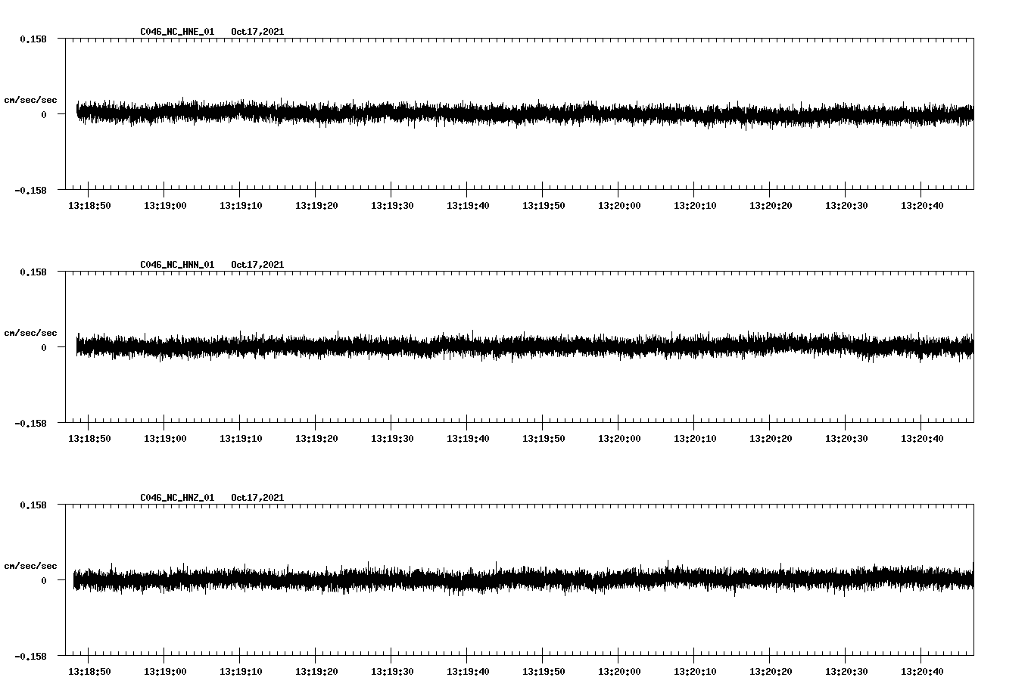Select 13:20:30 time label on HNE plot
Image resolution: width=1028 pixels, height=699 pixels.
click(x=846, y=205)
